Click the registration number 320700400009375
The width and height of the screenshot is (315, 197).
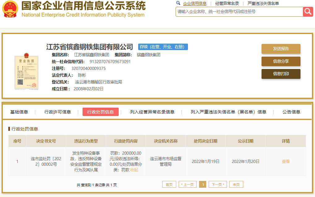tap(88, 68)
